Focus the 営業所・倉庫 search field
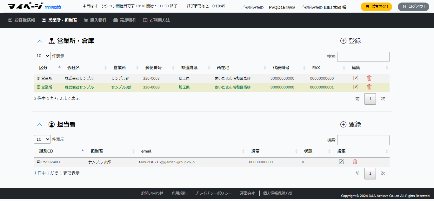This screenshot has height=201, width=434. pos(363,57)
